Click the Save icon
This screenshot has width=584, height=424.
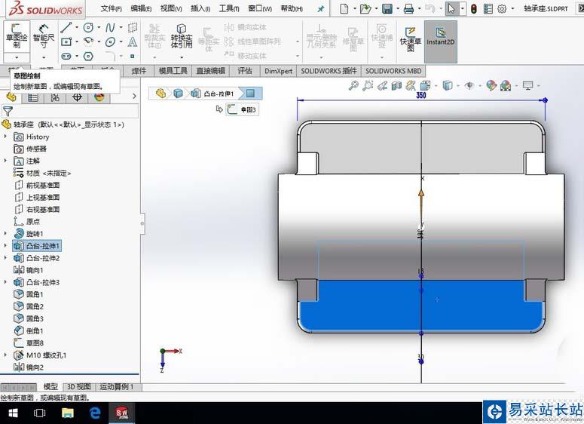(387, 8)
